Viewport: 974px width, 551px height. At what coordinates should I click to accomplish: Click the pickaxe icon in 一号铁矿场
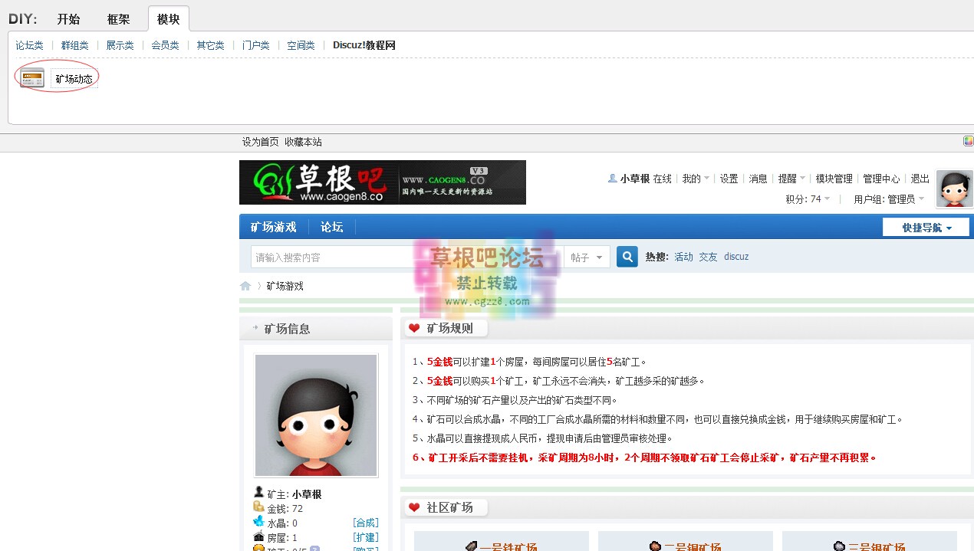[470, 545]
